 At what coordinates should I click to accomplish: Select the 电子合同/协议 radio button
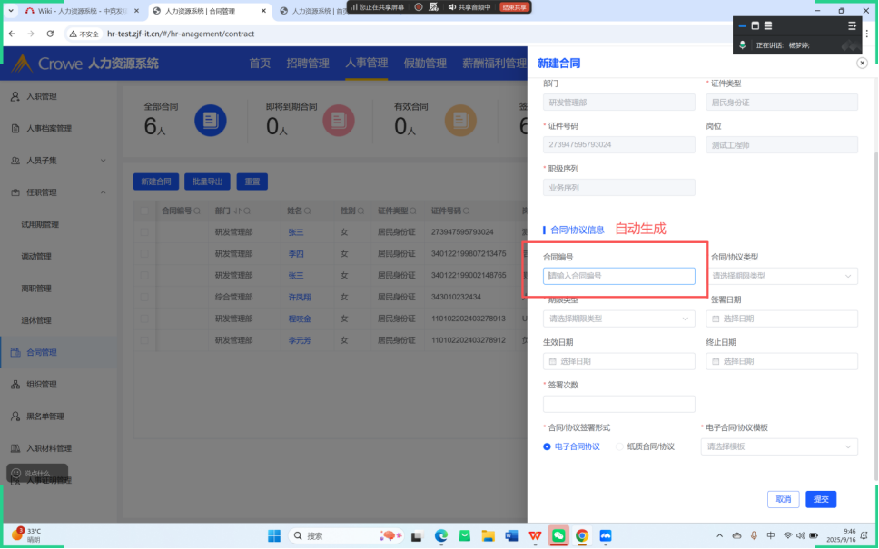coord(547,446)
